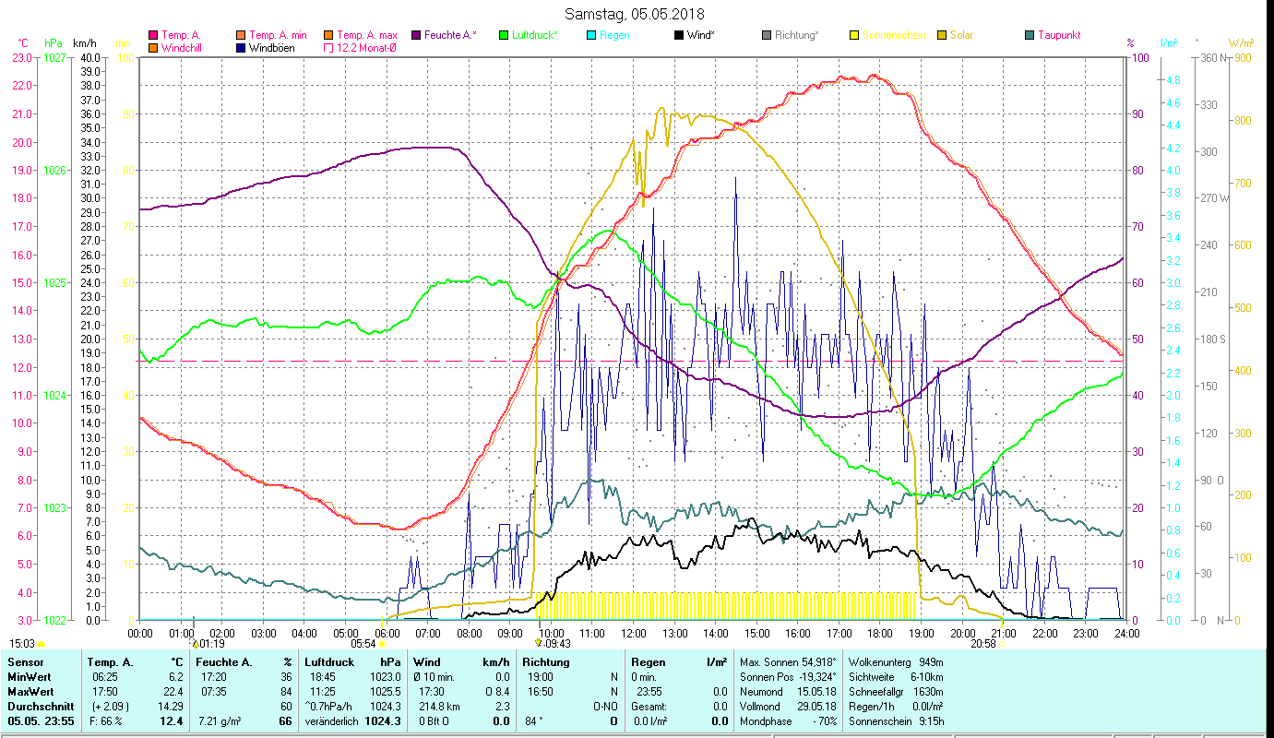Click the yellow Sonnenschein legend square

point(854,35)
